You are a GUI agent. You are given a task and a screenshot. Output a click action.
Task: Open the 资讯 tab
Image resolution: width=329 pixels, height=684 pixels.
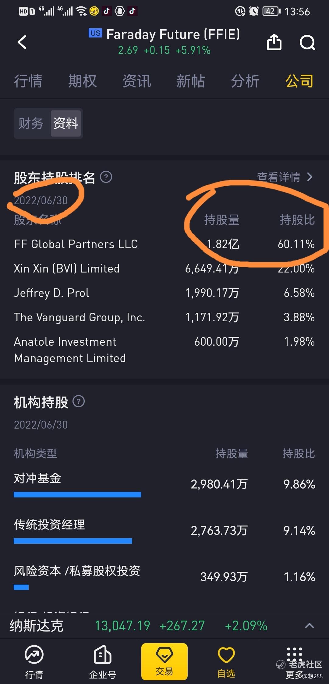coord(137,81)
